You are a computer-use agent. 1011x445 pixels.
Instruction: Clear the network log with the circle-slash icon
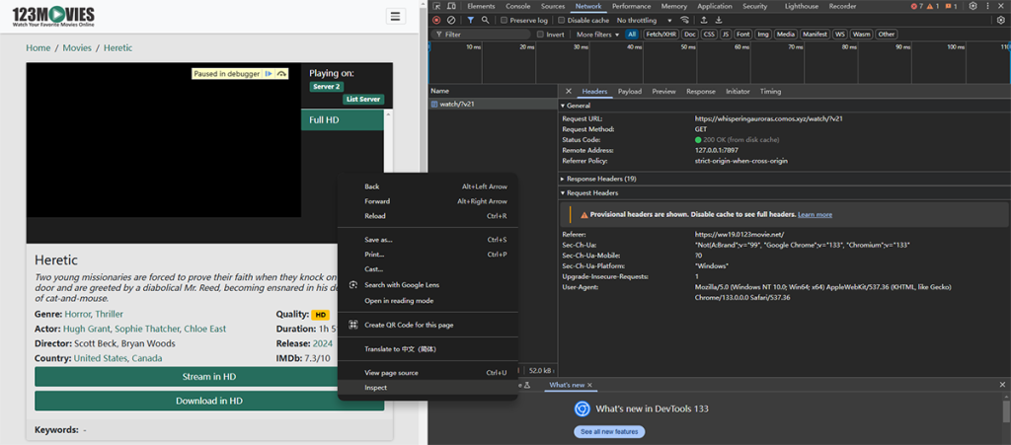(451, 20)
